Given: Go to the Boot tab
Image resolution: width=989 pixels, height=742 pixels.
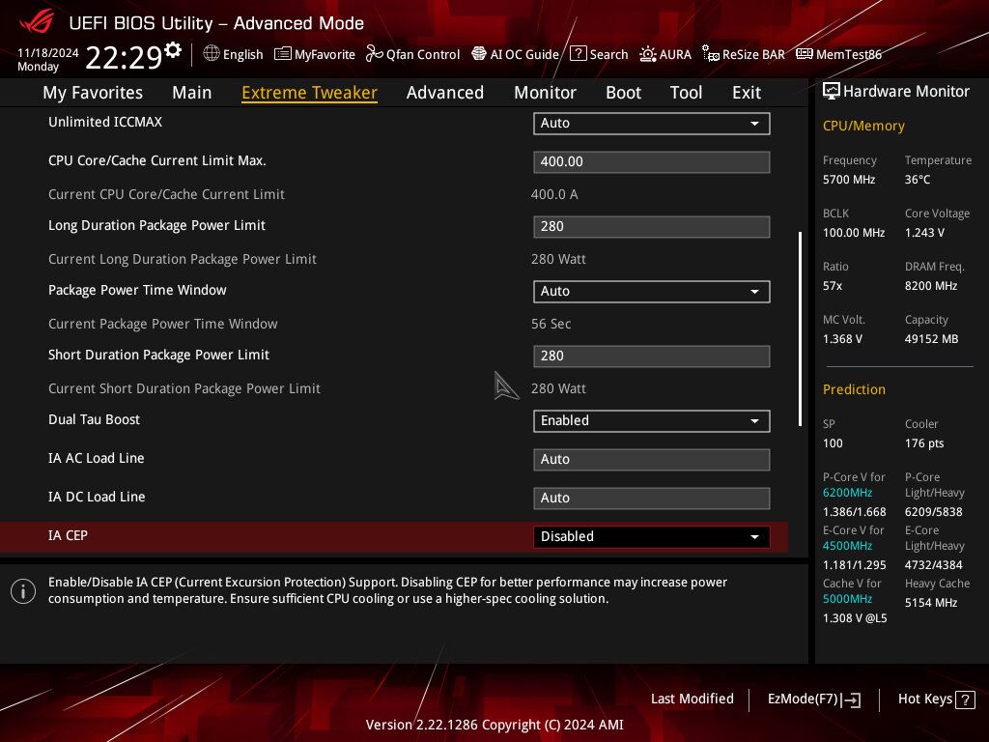Looking at the screenshot, I should pyautogui.click(x=623, y=93).
